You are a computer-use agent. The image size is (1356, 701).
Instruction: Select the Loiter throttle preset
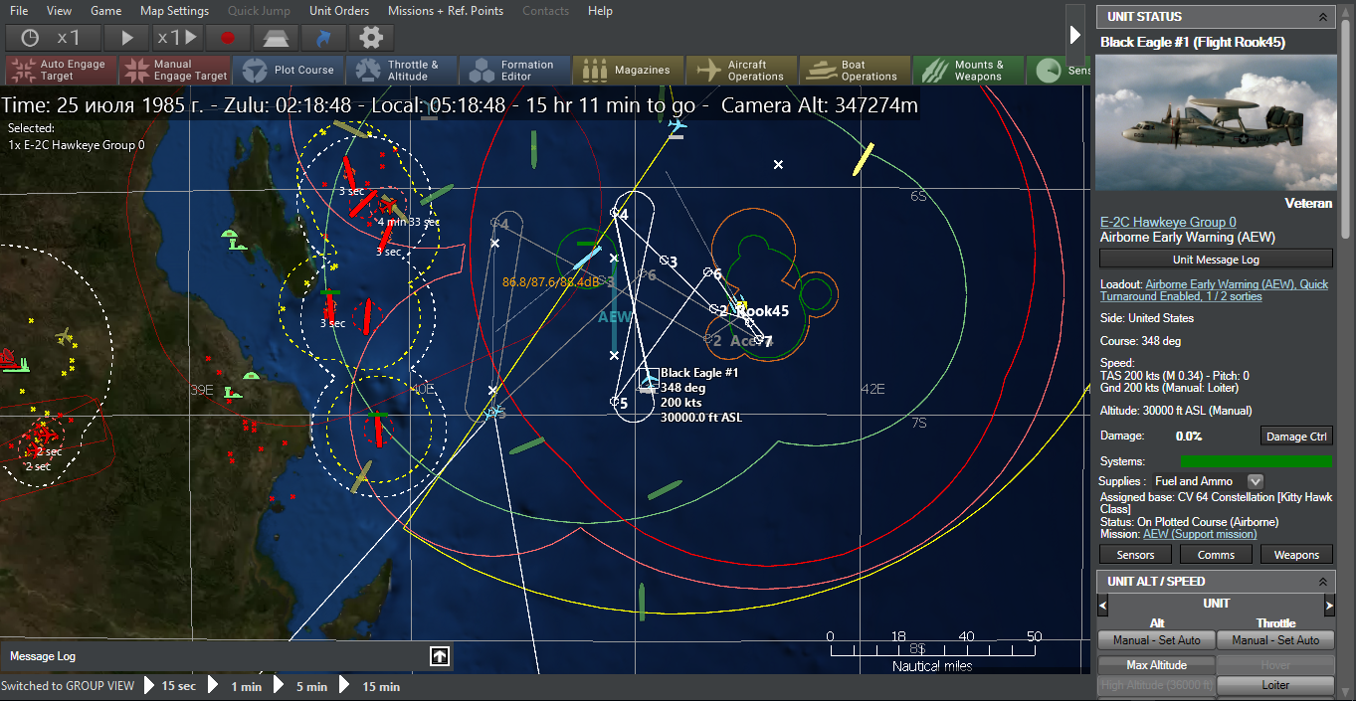[x=1275, y=685]
